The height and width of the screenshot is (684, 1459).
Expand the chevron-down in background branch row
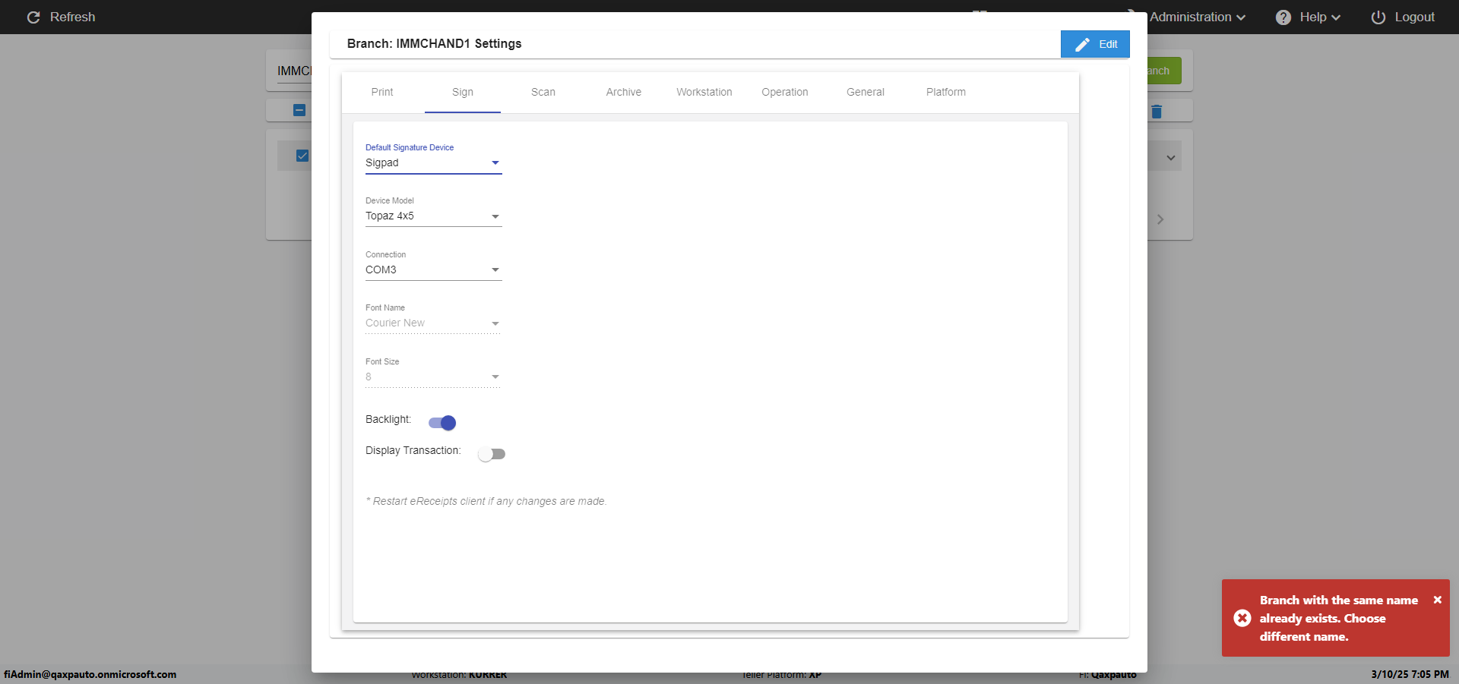1171,158
